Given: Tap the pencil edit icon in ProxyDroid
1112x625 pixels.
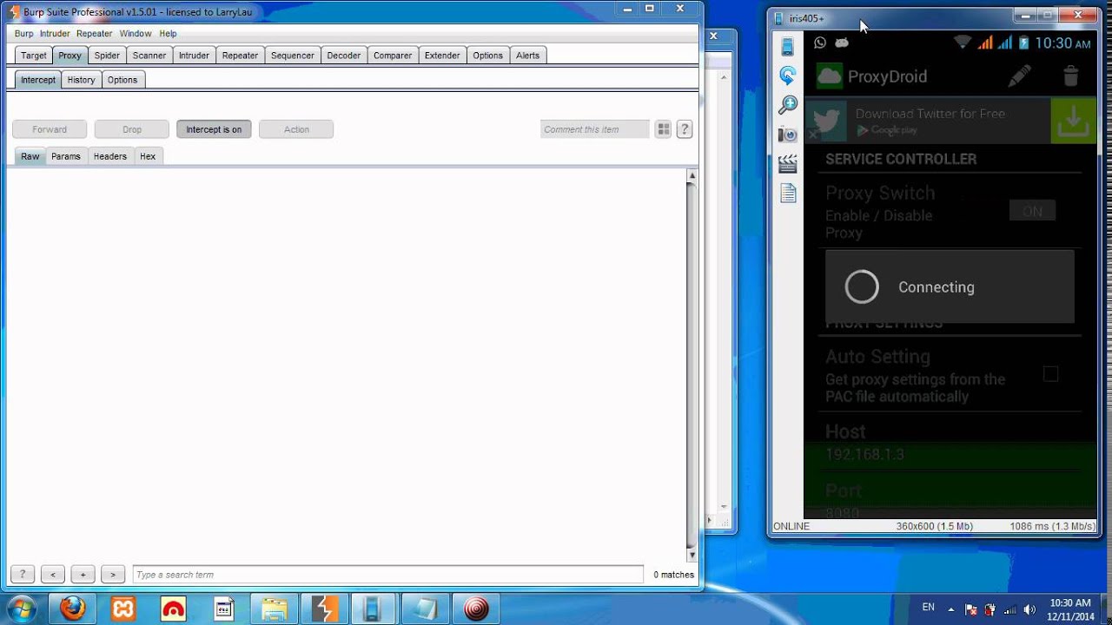Looking at the screenshot, I should 1020,76.
